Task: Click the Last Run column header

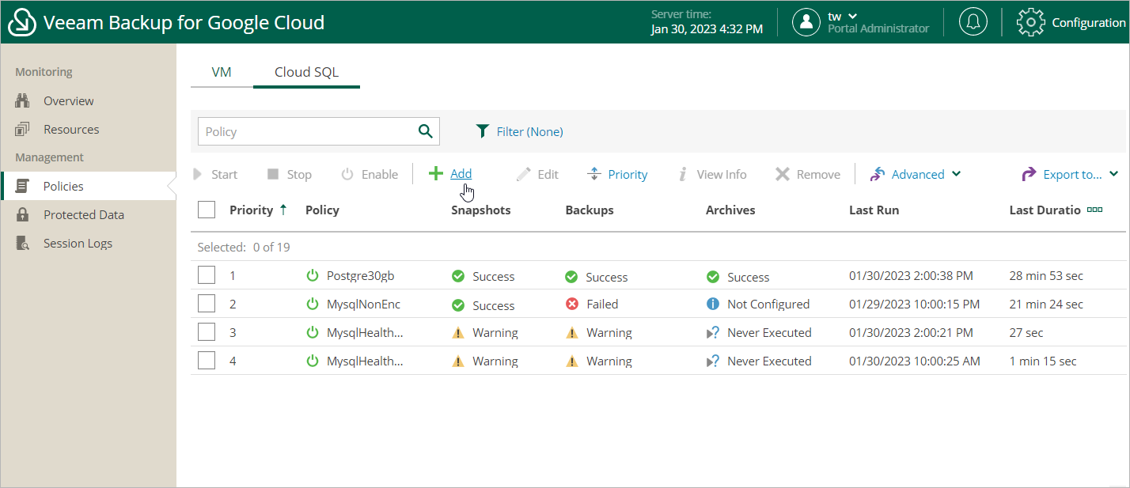Action: pos(874,210)
